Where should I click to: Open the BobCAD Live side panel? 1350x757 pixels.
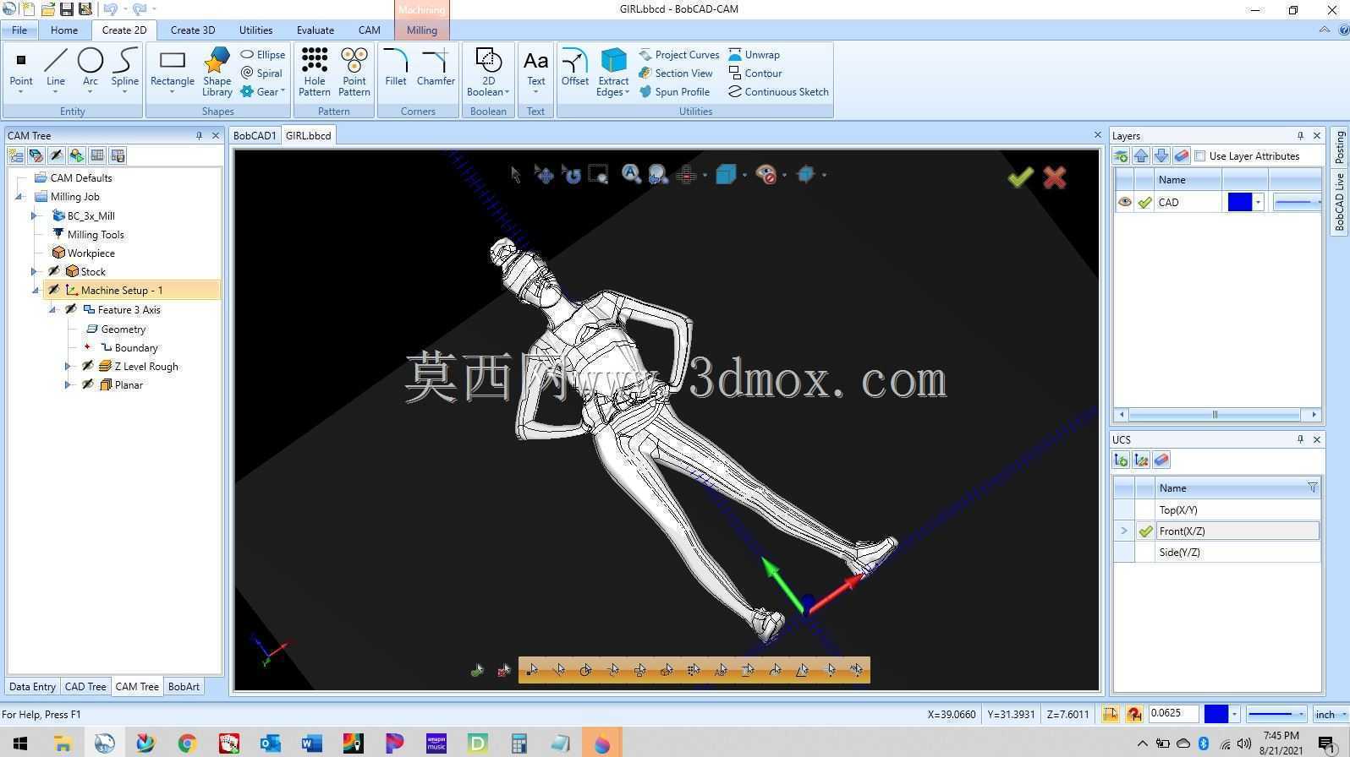click(x=1340, y=201)
